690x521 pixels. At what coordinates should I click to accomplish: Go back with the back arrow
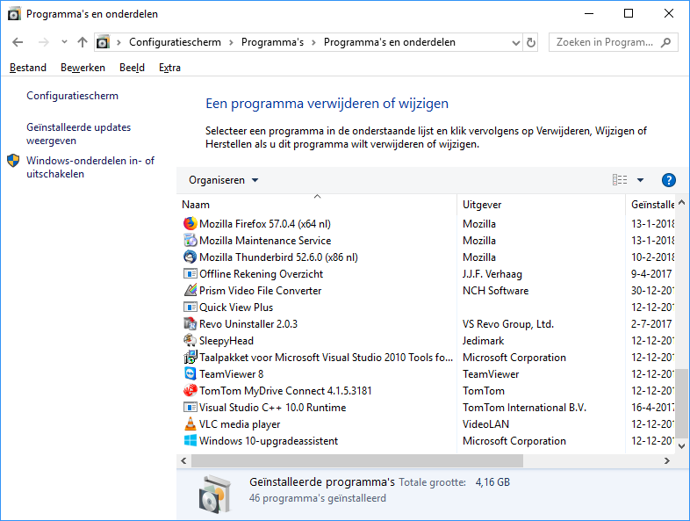pyautogui.click(x=18, y=42)
